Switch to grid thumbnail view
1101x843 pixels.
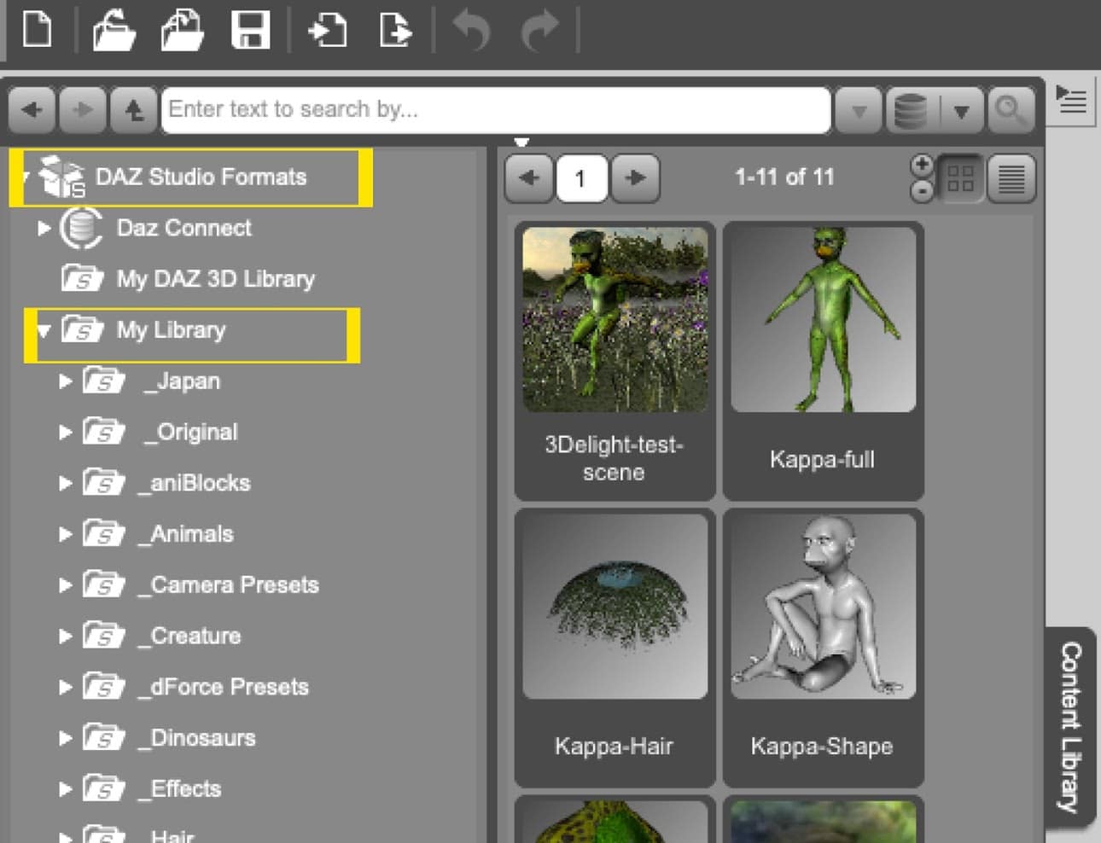[960, 178]
